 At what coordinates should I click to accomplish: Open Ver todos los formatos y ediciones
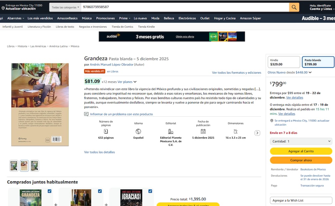point(237,72)
